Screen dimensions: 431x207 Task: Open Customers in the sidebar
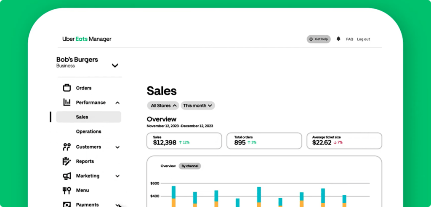[88, 147]
